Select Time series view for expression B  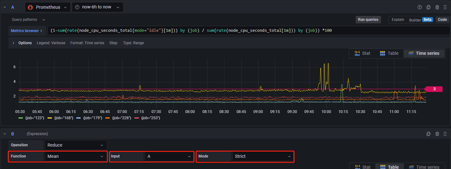coord(424,167)
